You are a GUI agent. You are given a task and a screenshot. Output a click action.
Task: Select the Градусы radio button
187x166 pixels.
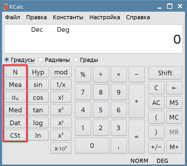coord(7,60)
